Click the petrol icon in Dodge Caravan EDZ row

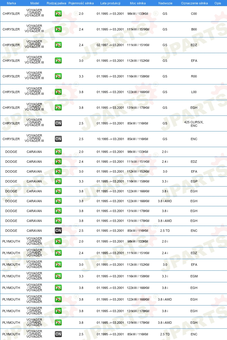click(x=58, y=162)
